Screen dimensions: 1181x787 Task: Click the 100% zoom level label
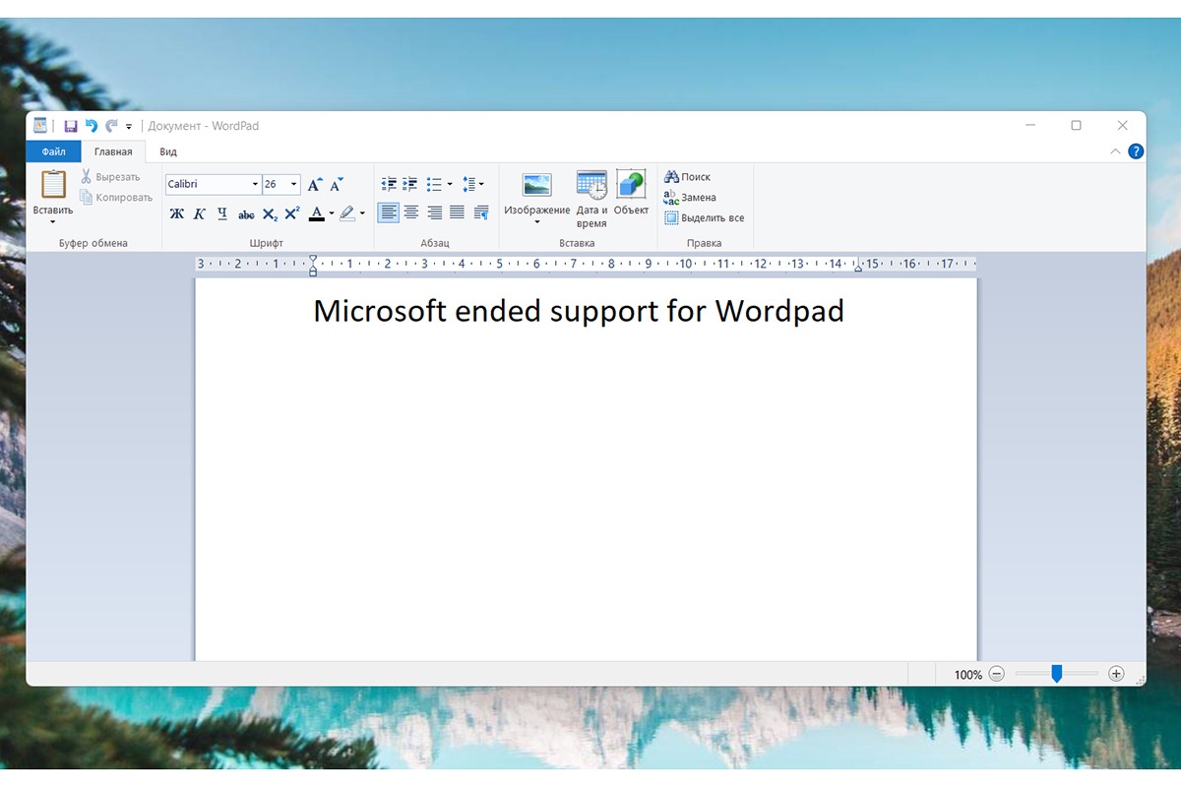968,675
